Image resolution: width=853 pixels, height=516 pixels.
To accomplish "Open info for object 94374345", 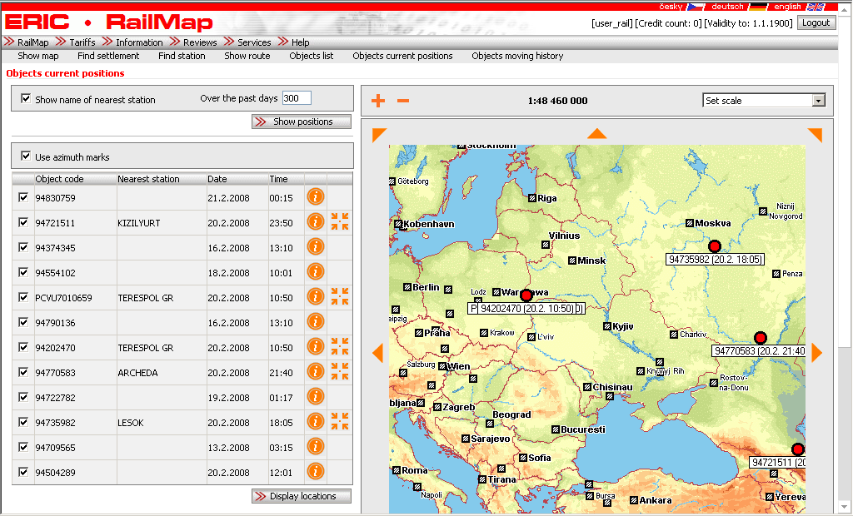I will click(x=316, y=247).
